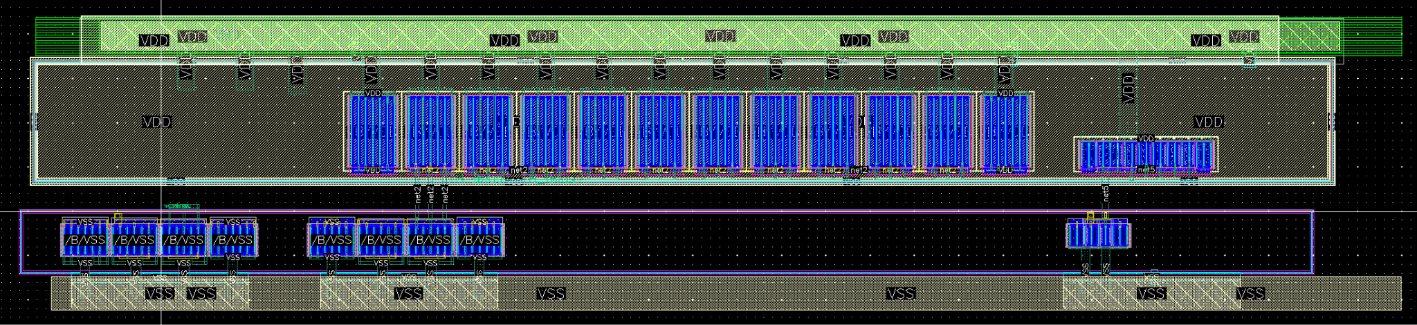Click the center VDD label on top rail
This screenshot has width=1417, height=325.
(720, 36)
